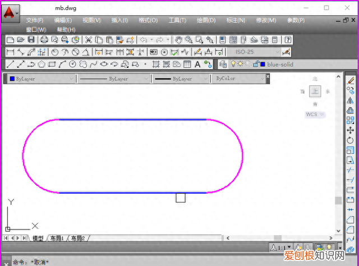Image resolution: width=359 pixels, height=266 pixels.
Task: Click the Cut scissors icon
Action: pos(88,40)
